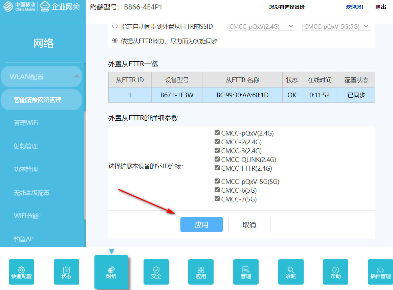
Task: Open the 管理 management icon
Action: click(x=246, y=272)
